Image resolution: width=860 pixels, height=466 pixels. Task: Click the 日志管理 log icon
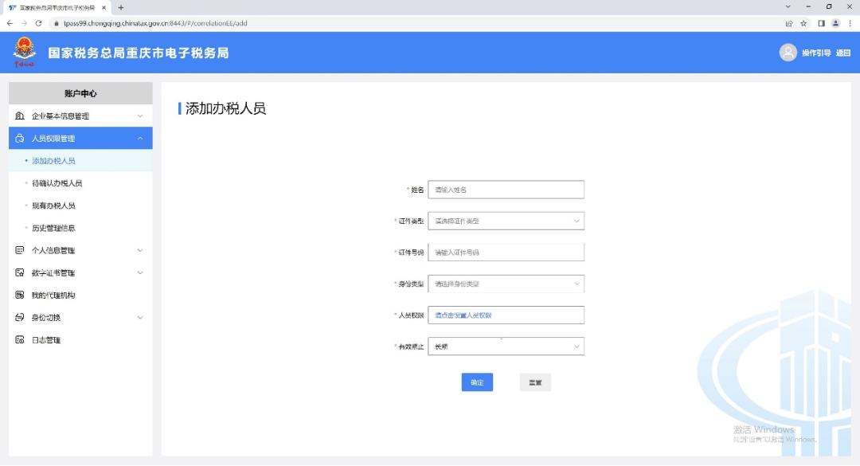pyautogui.click(x=20, y=340)
